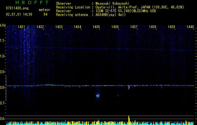Click the HROFFT title text
Image resolution: width=197 pixels, height=125 pixels.
32,2
